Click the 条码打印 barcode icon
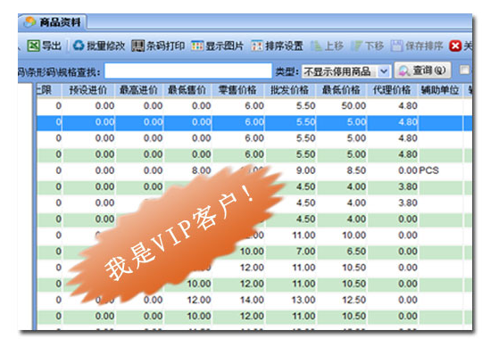Viewport: 482px width, 339px height. tap(137, 46)
